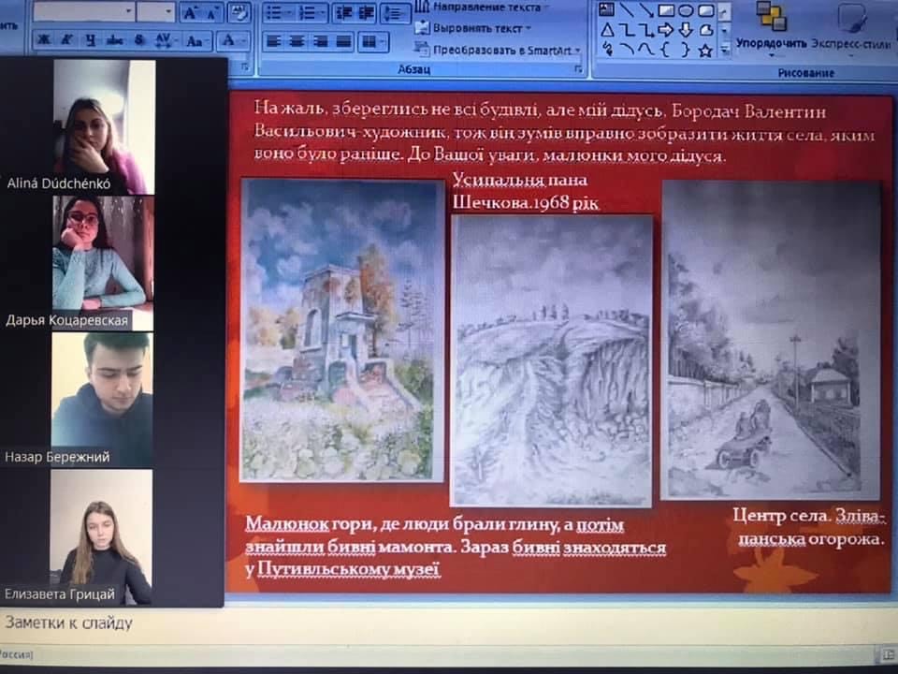Image resolution: width=898 pixels, height=674 pixels.
Task: Align text right
Action: 320,41
